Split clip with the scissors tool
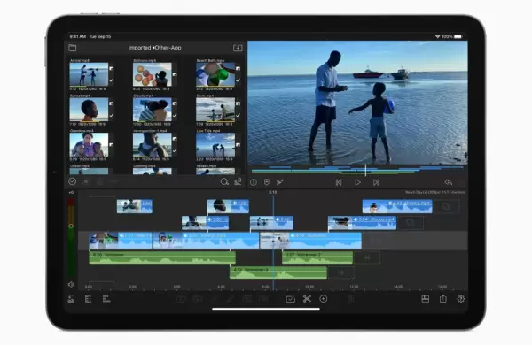 307,299
